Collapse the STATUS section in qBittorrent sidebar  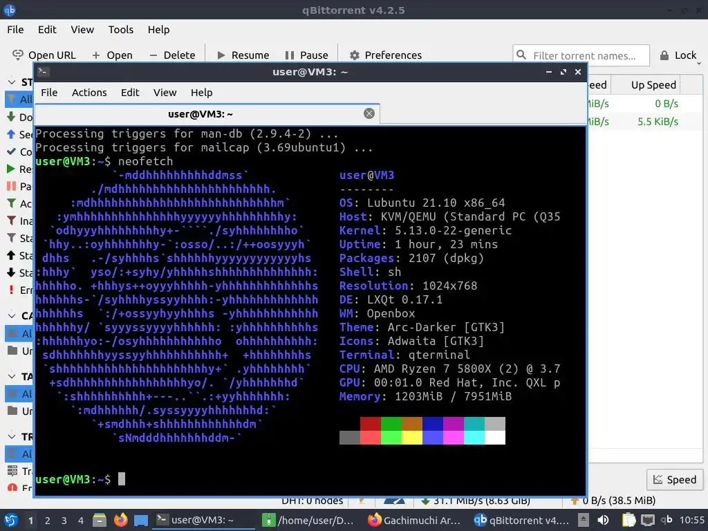point(12,82)
